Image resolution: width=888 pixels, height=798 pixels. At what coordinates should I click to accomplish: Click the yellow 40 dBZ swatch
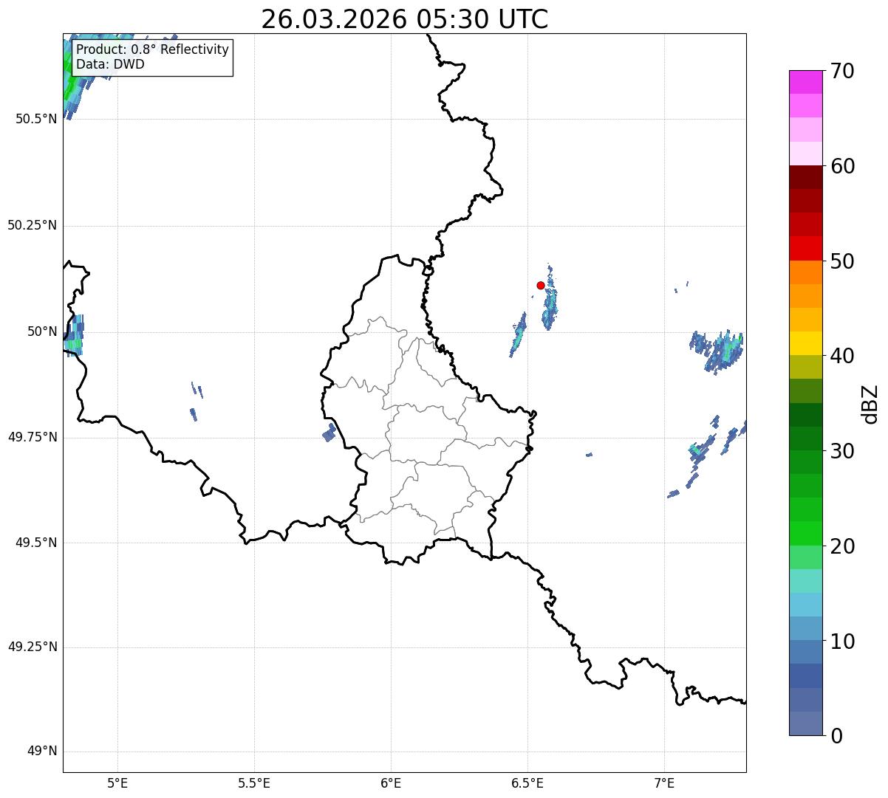coord(805,343)
